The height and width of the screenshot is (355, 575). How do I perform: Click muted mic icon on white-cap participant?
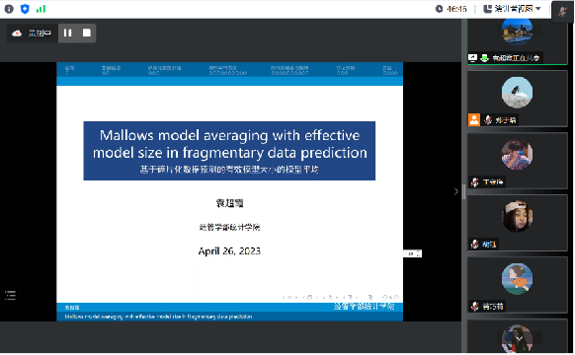point(475,244)
